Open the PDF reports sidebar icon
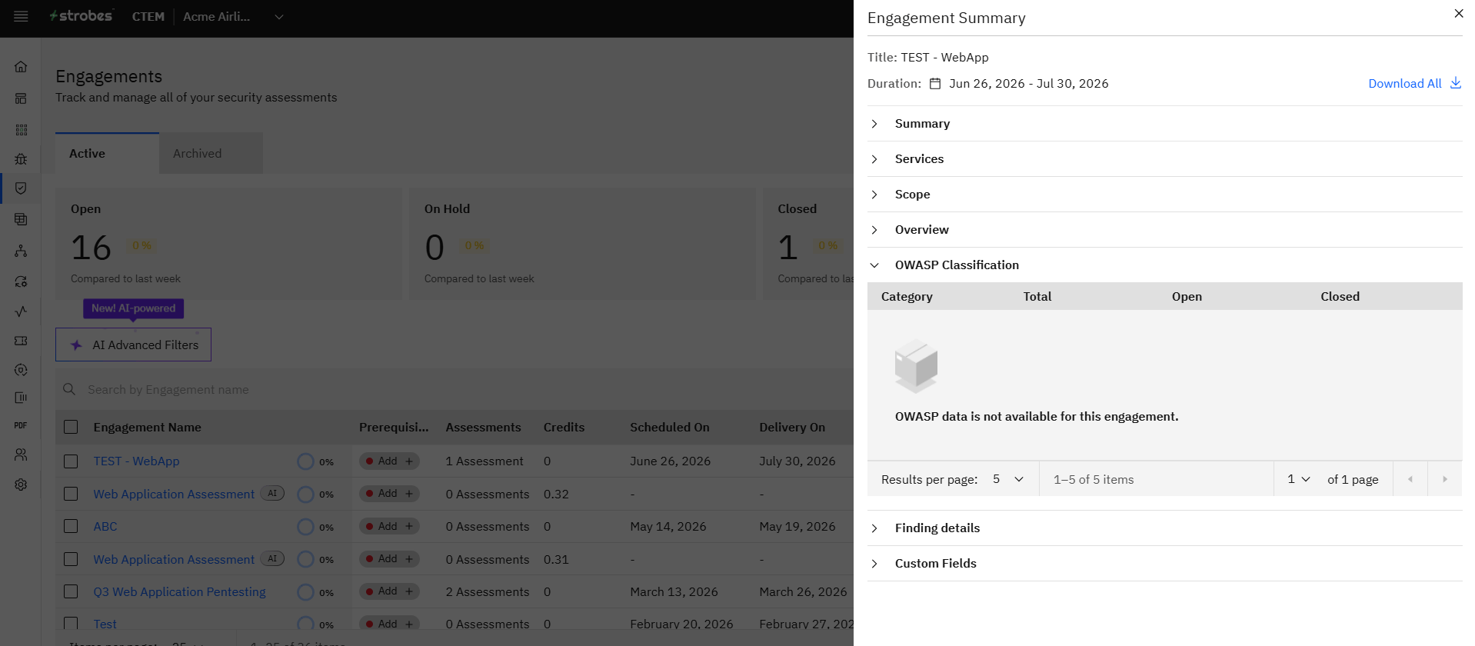The height and width of the screenshot is (646, 1475). (21, 425)
